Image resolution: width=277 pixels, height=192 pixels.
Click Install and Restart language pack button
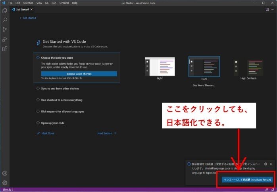(x=247, y=180)
